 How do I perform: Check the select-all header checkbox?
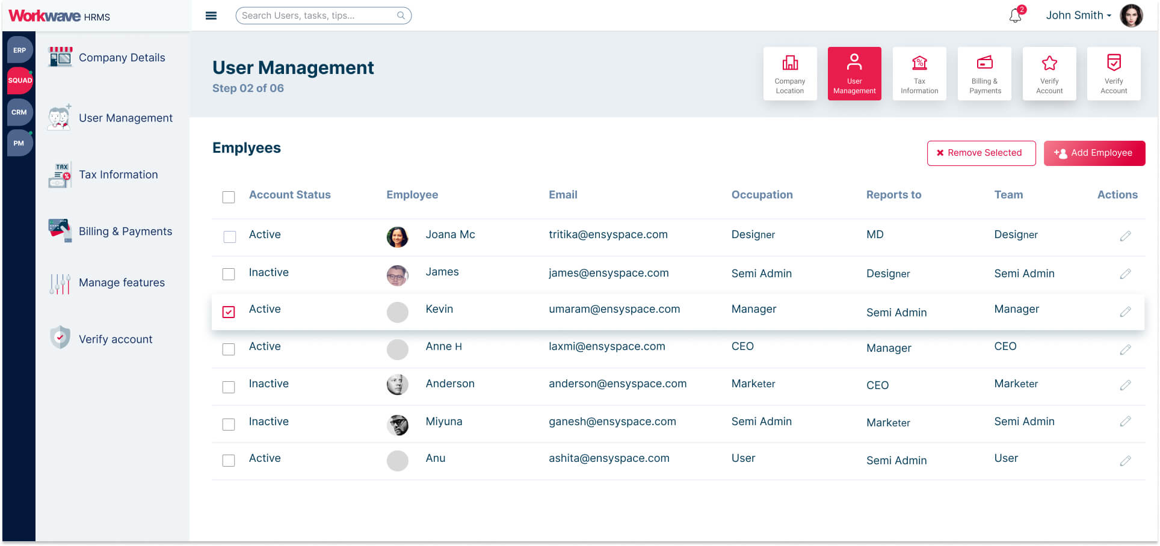[x=229, y=197]
